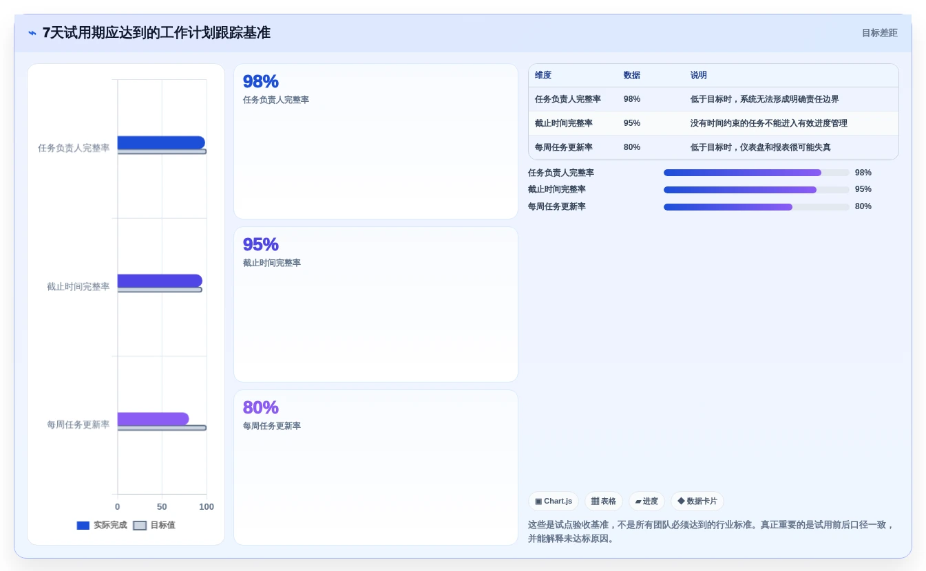926x571 pixels.
Task: Toggle the 实际完成 legend item
Action: (102, 525)
